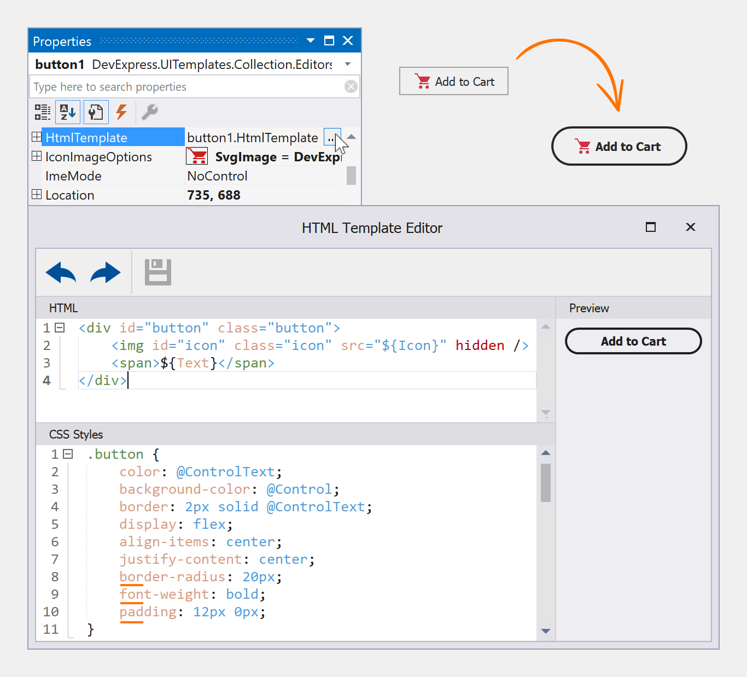Screen dimensions: 747x677
Task: Sort properties alphabetically
Action: [x=68, y=112]
